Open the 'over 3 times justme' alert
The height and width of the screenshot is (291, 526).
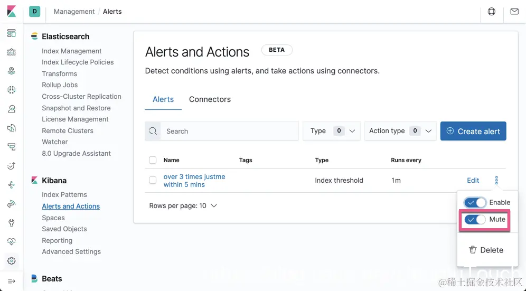click(x=194, y=181)
